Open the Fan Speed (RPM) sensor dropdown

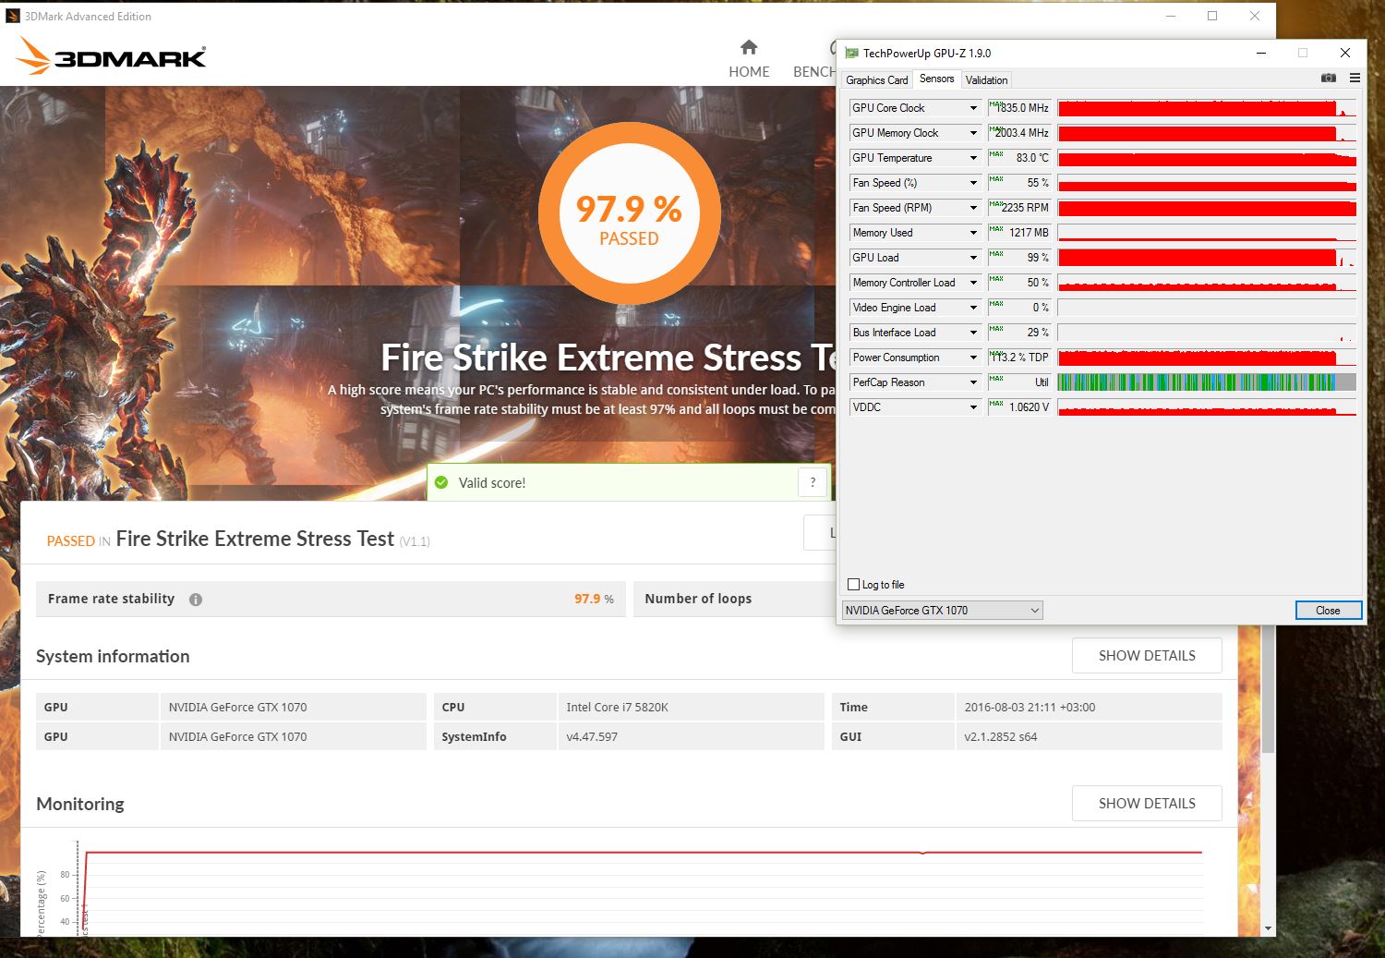973,208
